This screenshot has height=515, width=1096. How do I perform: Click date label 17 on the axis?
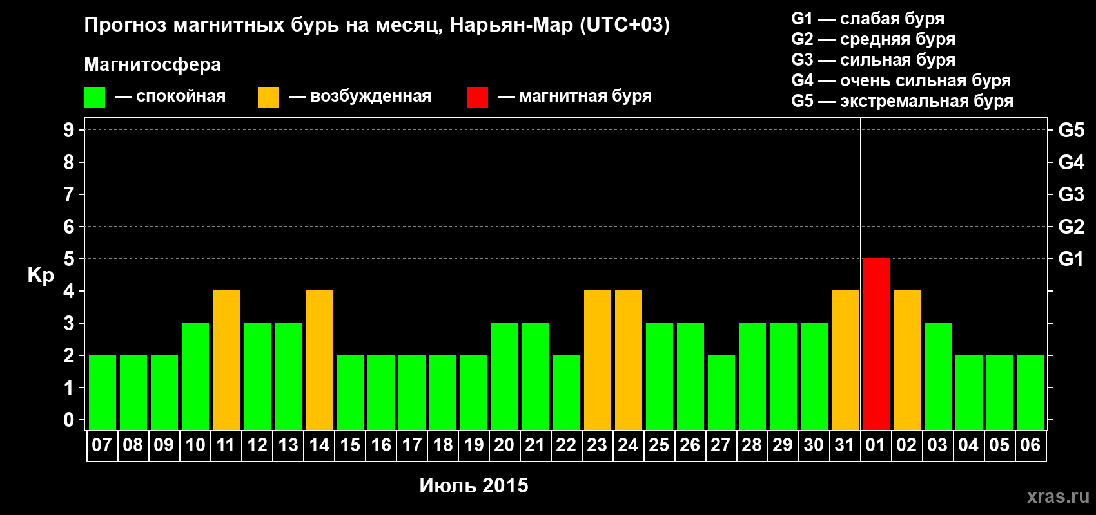[412, 445]
